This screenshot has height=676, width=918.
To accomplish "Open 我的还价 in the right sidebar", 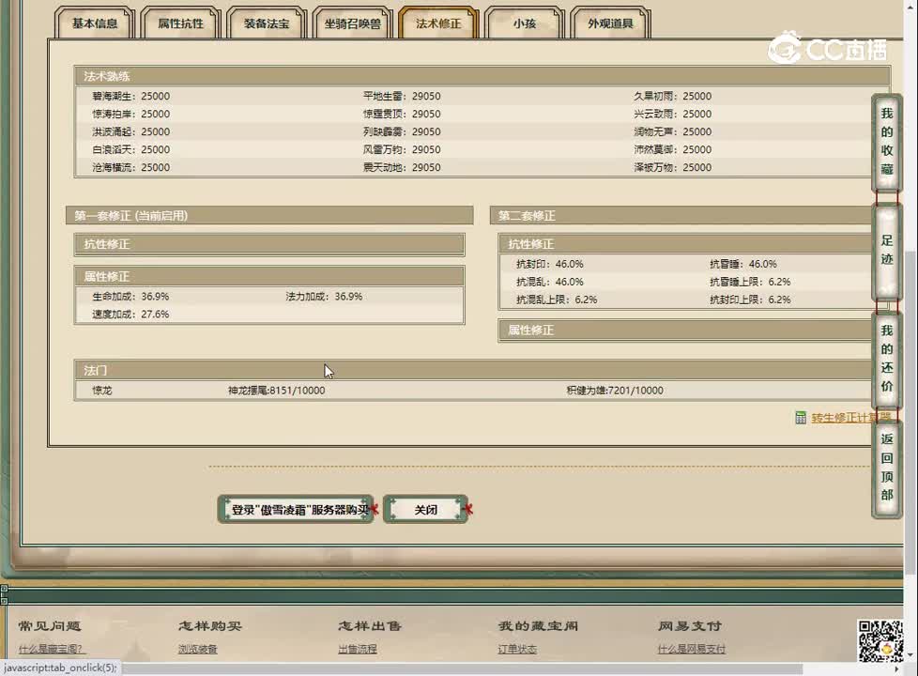I will pos(886,359).
